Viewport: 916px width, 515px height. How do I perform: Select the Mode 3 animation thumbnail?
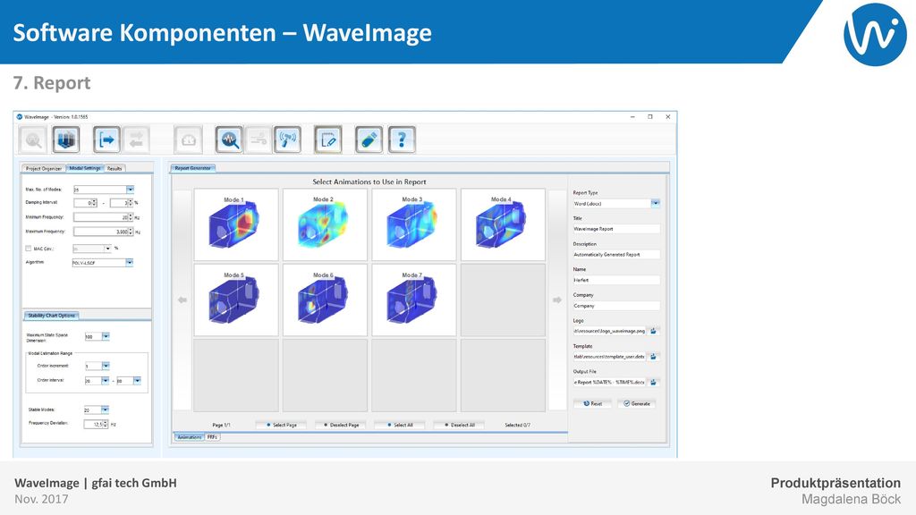point(413,224)
